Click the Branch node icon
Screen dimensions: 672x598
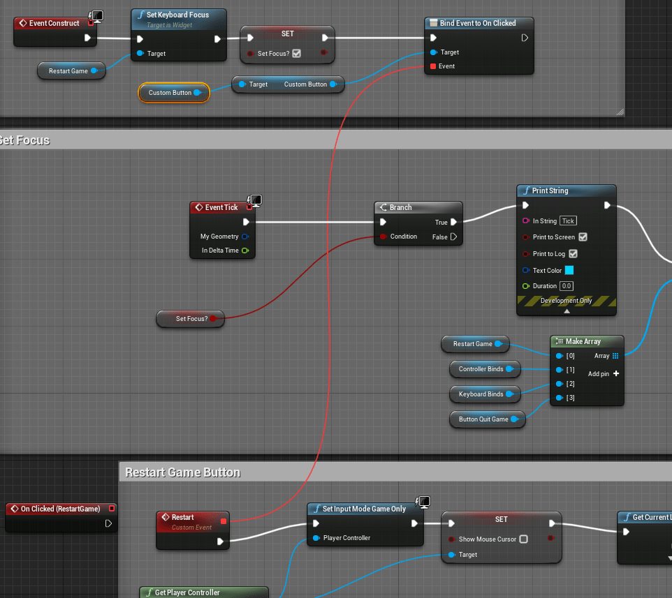pyautogui.click(x=383, y=207)
